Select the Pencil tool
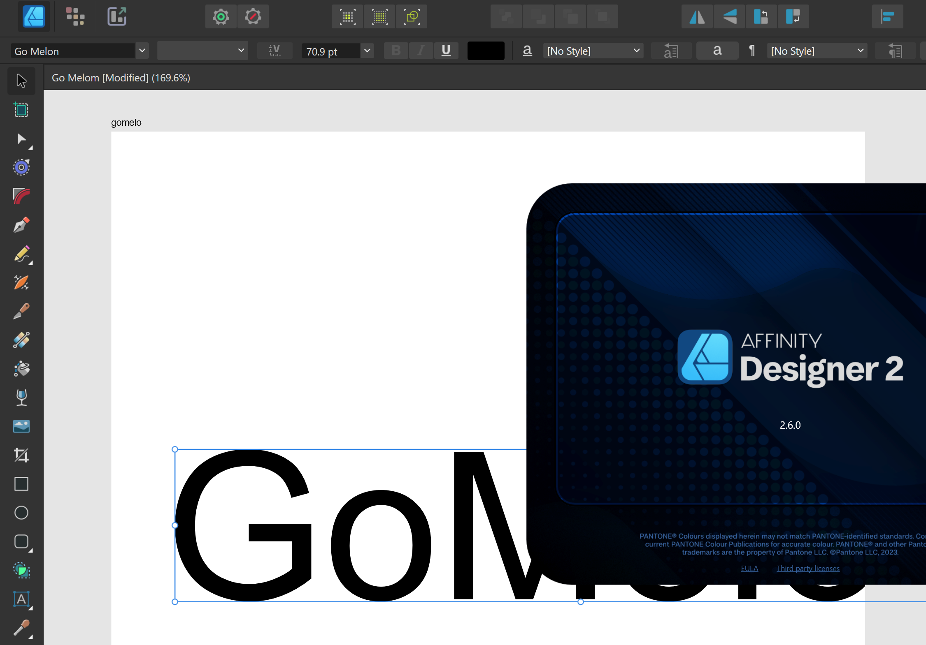The width and height of the screenshot is (926, 645). pos(21,254)
